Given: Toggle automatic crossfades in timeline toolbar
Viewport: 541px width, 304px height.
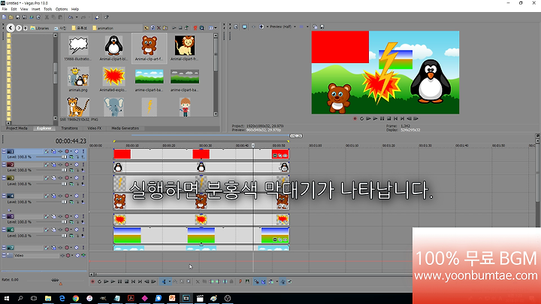Looking at the screenshot, I should [x=263, y=281].
